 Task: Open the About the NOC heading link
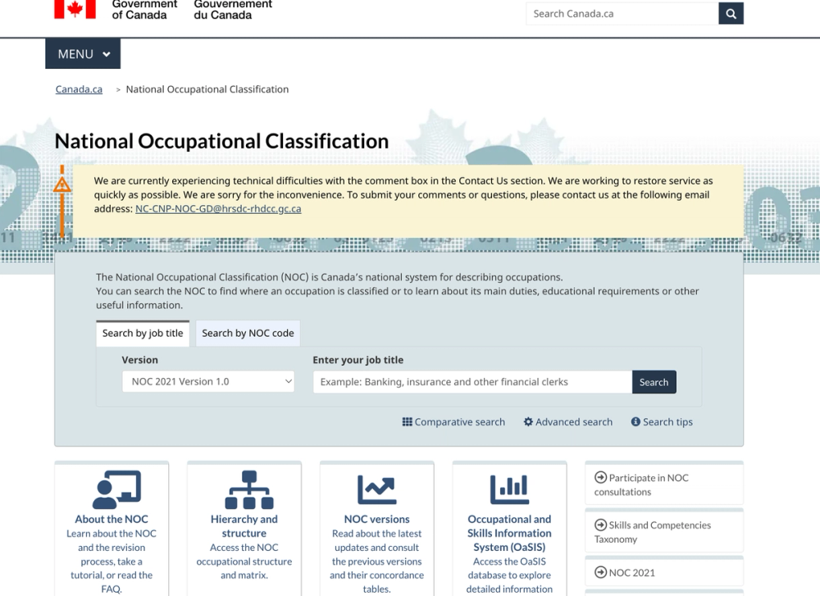(112, 519)
